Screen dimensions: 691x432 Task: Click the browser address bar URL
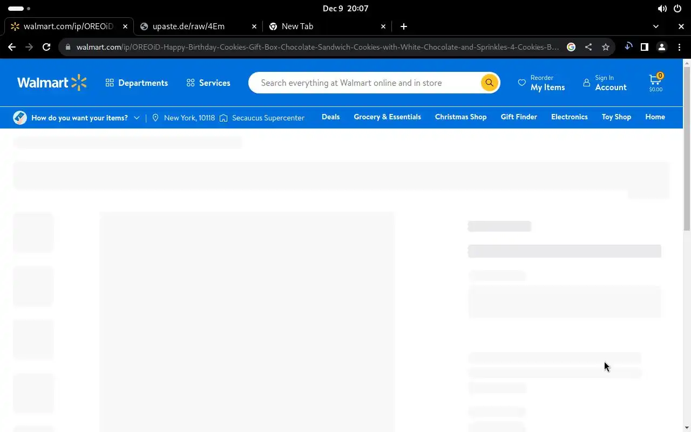tap(317, 47)
